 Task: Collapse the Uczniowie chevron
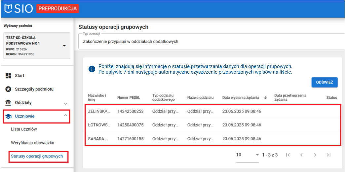coord(65,115)
